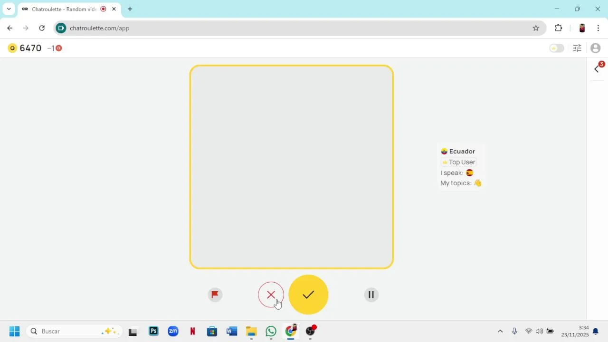The height and width of the screenshot is (342, 608).
Task: Click the red coin deduction indicator
Action: point(55,48)
